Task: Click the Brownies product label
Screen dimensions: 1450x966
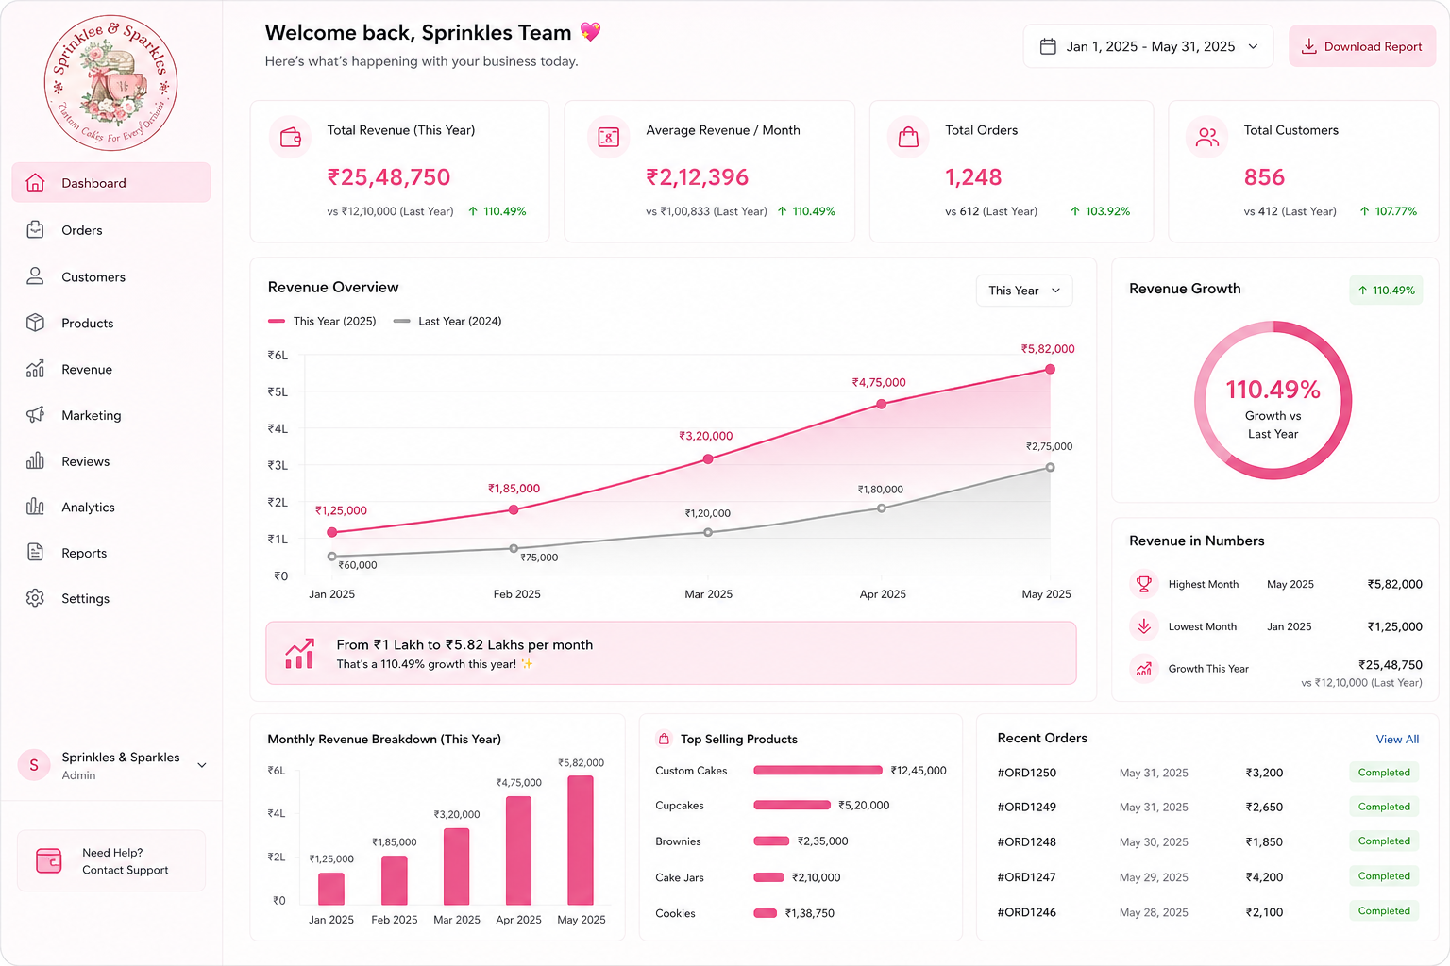Action: click(678, 841)
